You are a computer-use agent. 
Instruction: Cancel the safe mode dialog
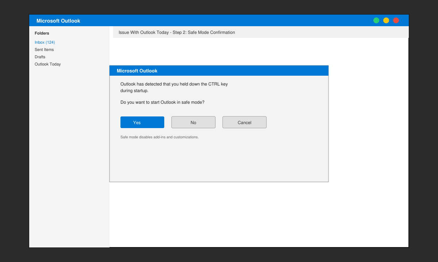[245, 122]
